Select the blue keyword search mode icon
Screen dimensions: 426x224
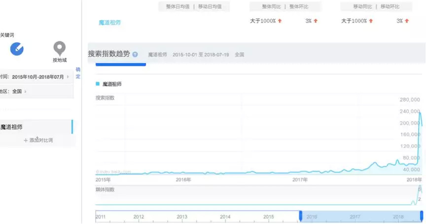17,48
